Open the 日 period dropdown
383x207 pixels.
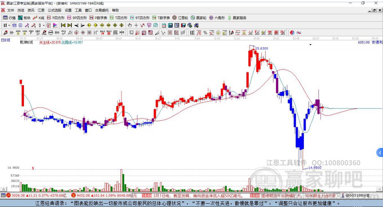coord(7,25)
